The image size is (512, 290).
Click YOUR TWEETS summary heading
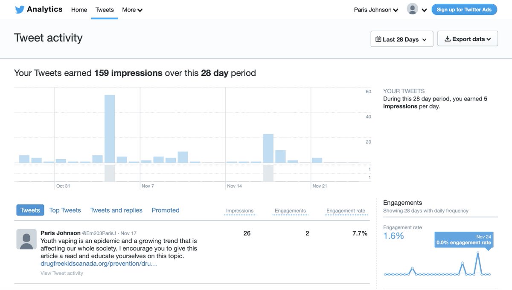click(x=404, y=91)
